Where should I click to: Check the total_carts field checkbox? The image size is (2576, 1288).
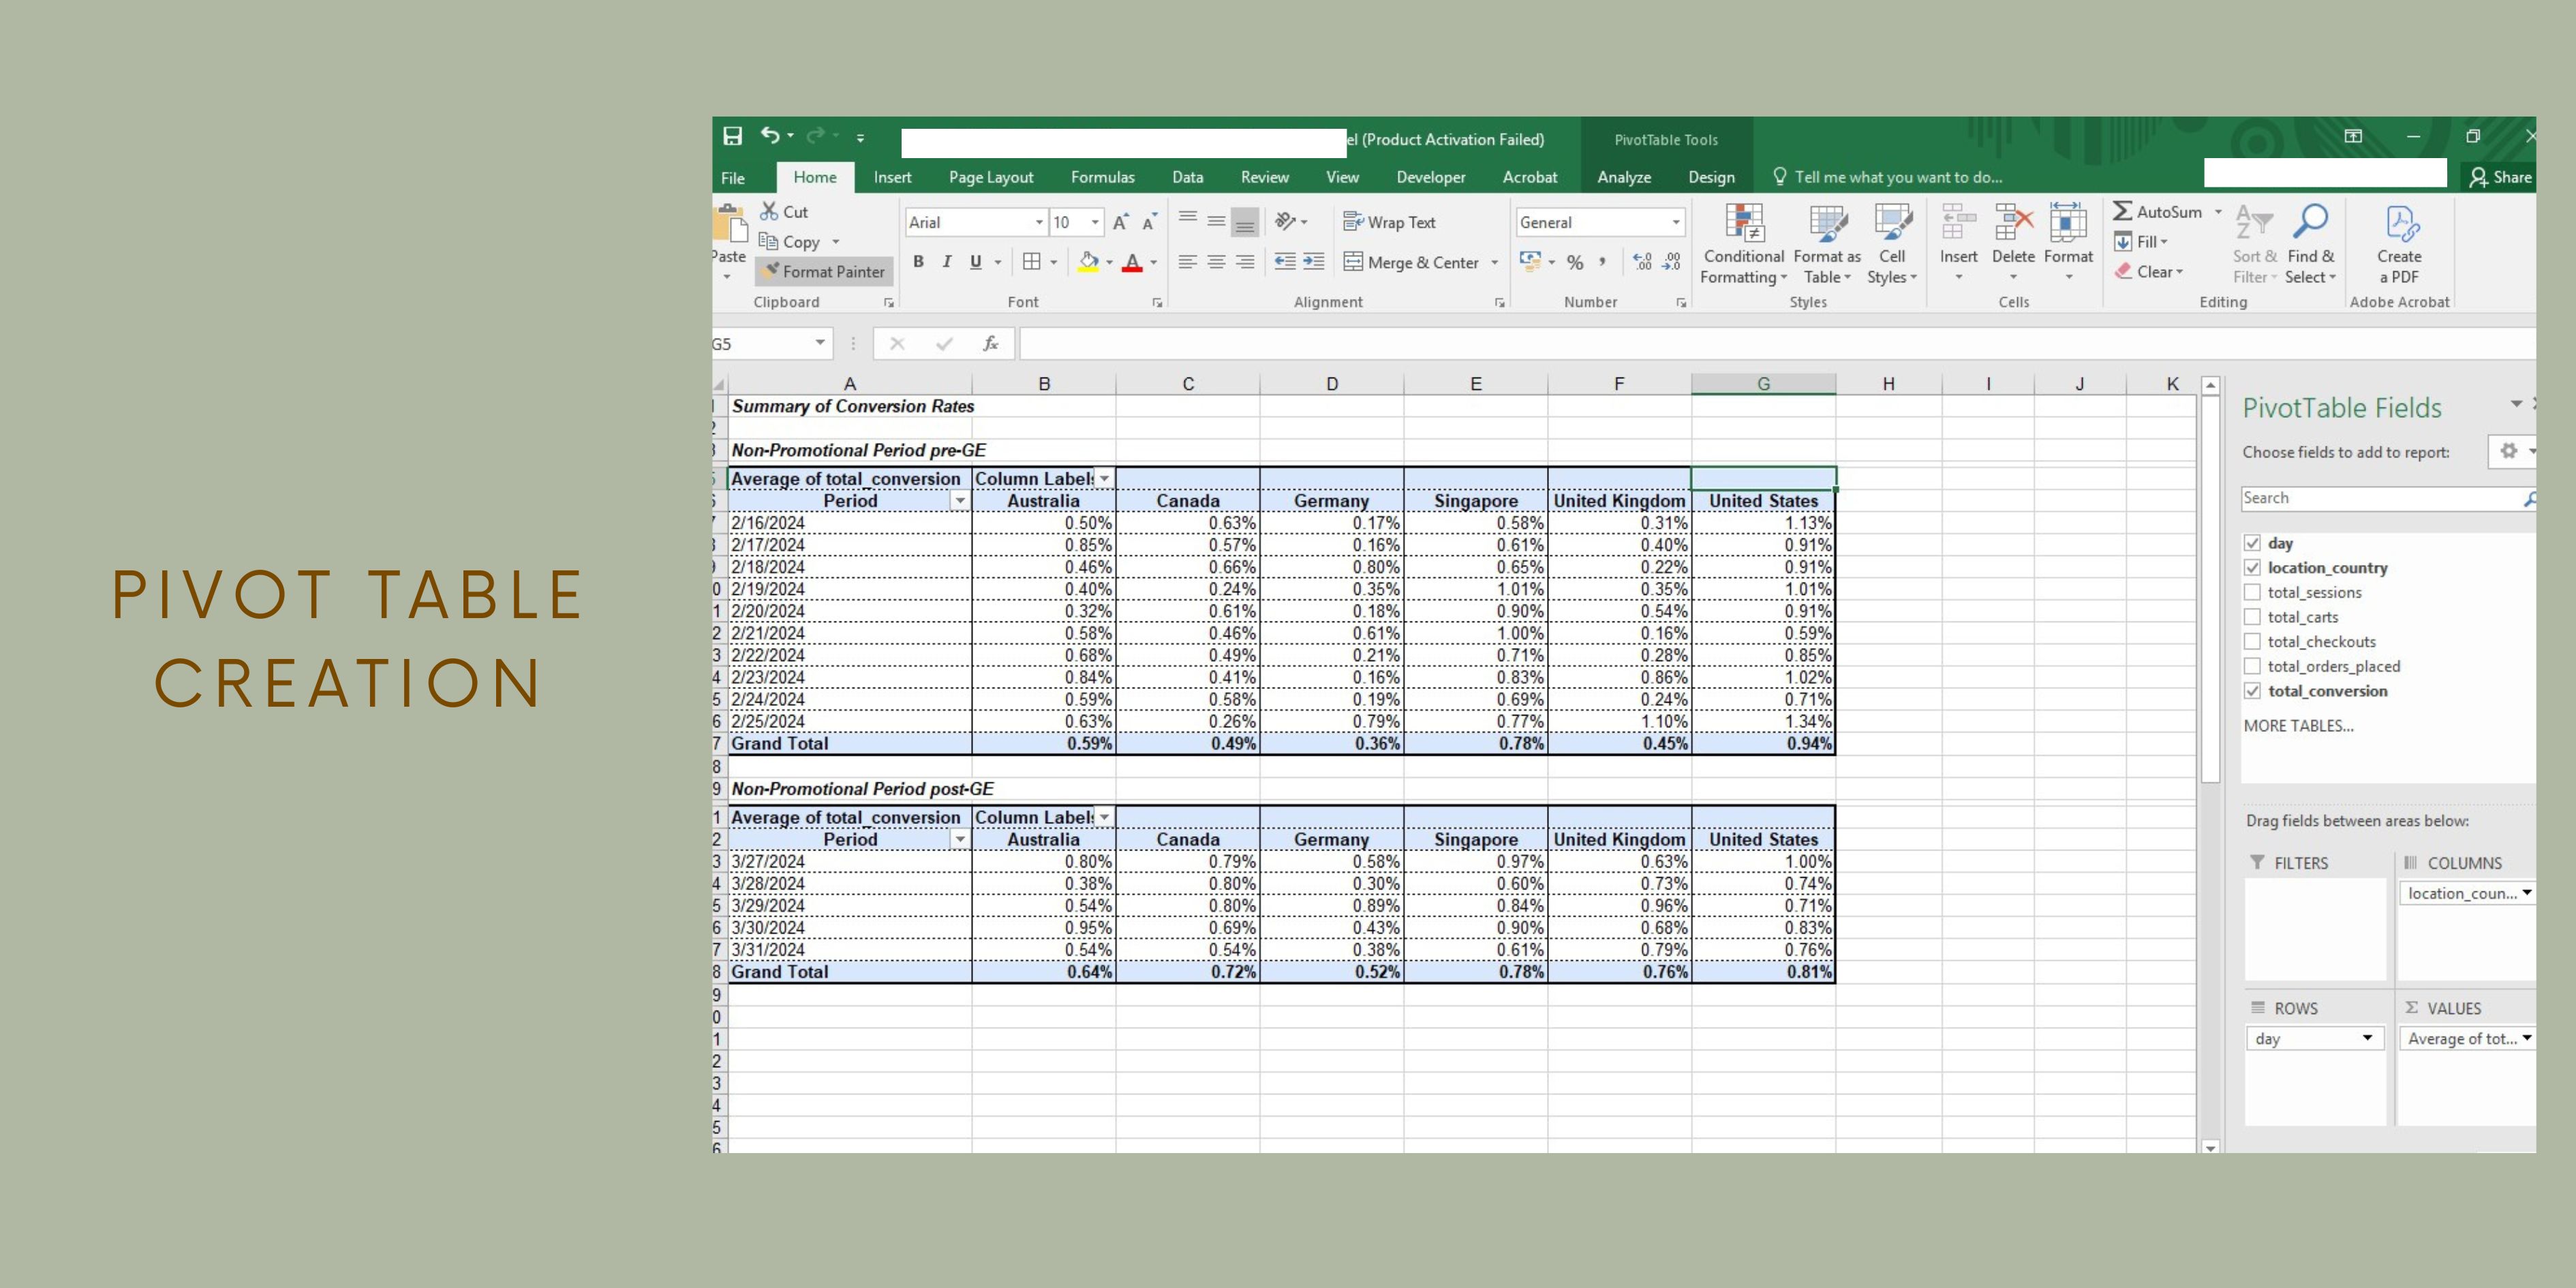coord(2252,617)
